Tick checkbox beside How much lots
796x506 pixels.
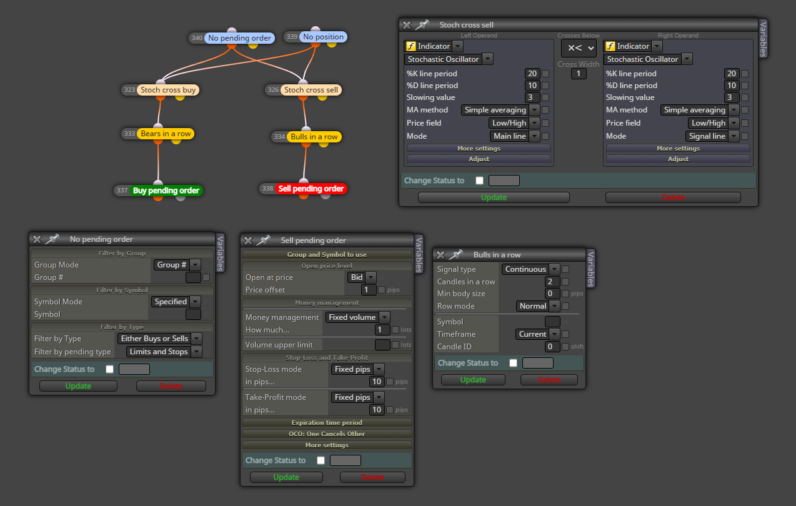pos(396,330)
